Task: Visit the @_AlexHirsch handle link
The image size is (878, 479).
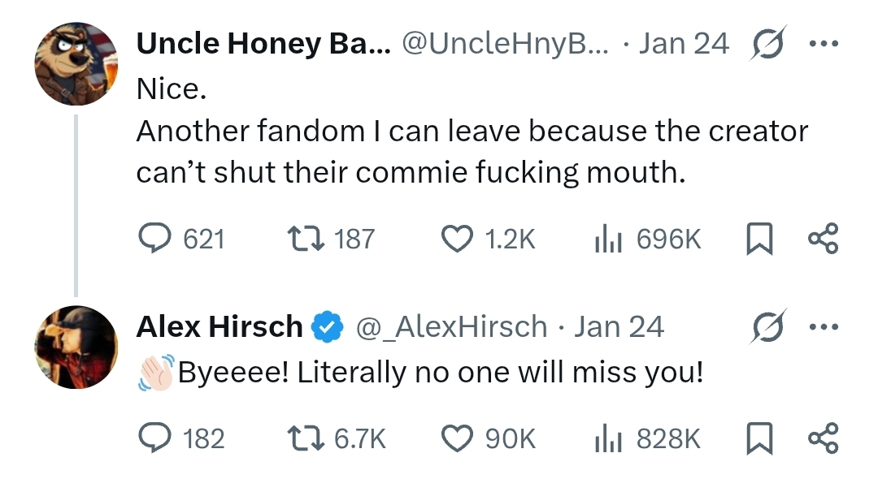Action: click(451, 326)
